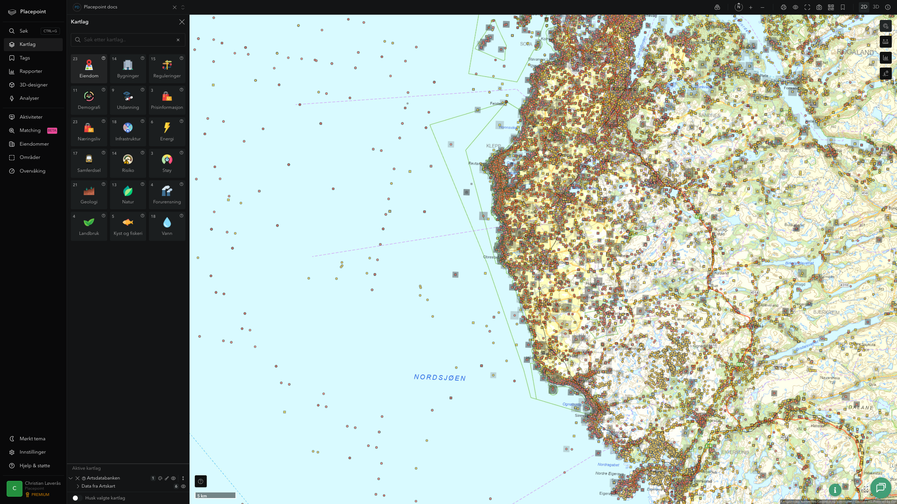Image resolution: width=897 pixels, height=504 pixels.
Task: Go to Rapporter in the sidebar
Action: coord(33,71)
